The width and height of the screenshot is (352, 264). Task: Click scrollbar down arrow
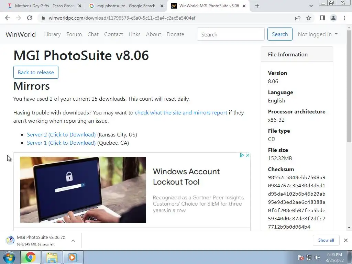349,228
